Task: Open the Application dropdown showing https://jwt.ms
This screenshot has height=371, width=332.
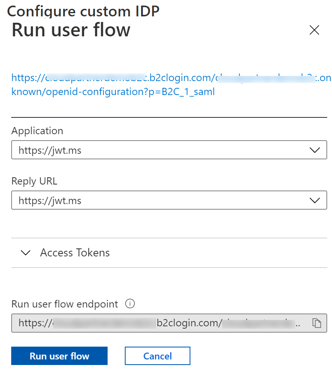Action: pyautogui.click(x=160, y=150)
